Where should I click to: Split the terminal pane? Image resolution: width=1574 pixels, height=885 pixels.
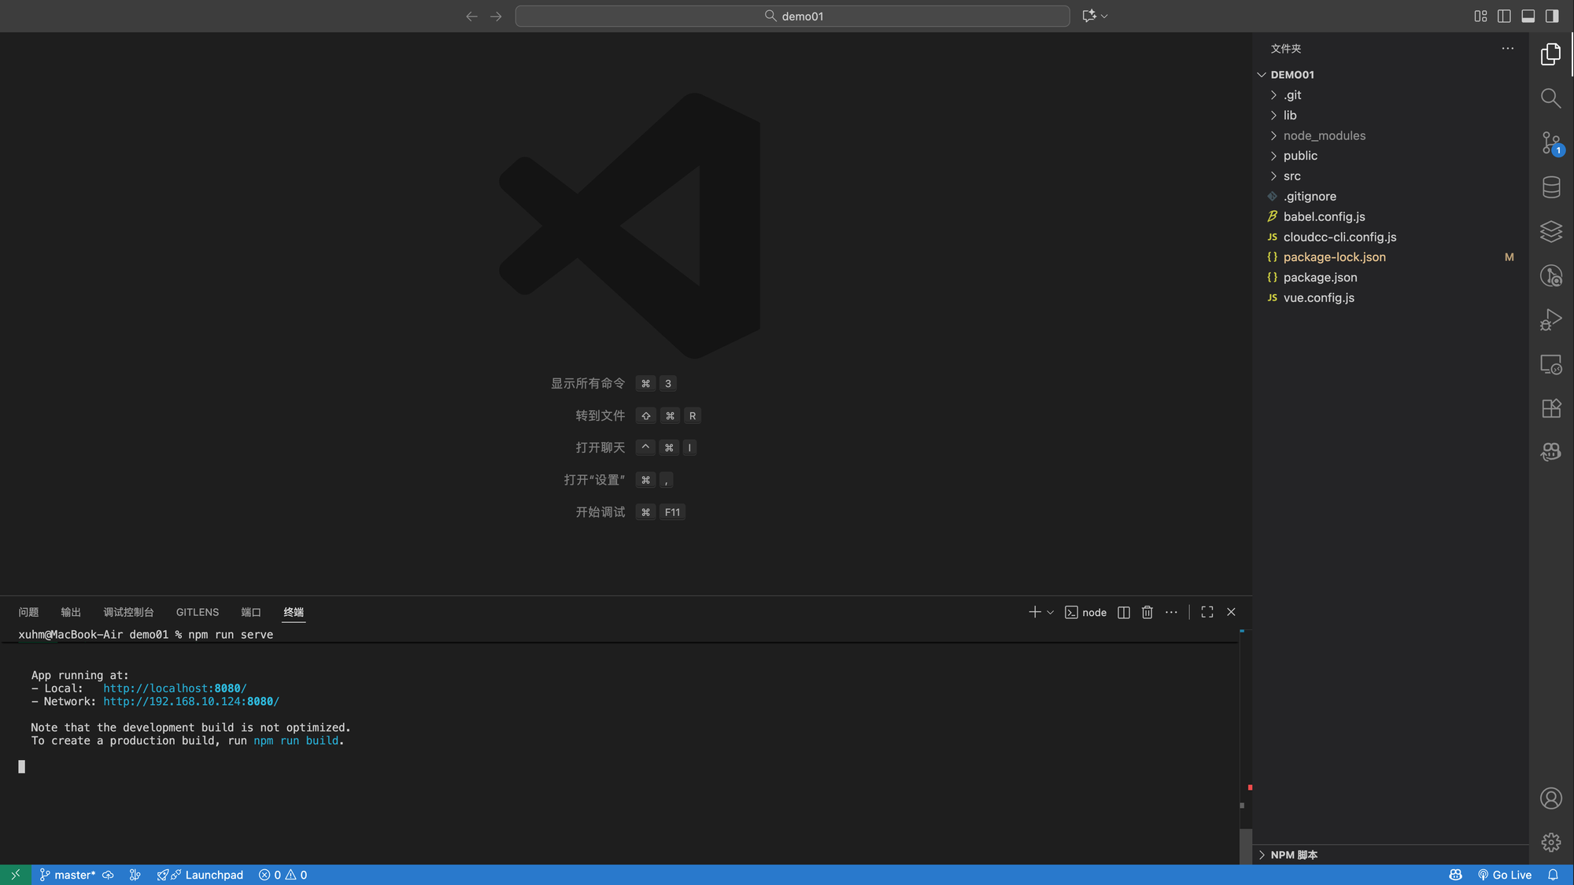[x=1124, y=612]
